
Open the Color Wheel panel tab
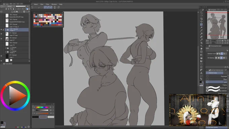tap(8, 64)
